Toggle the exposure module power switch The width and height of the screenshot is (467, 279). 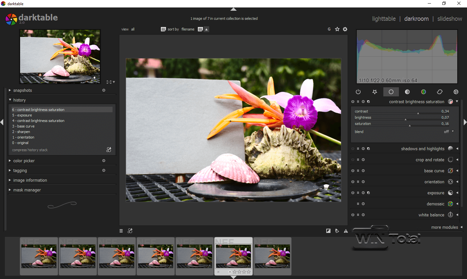click(x=353, y=193)
